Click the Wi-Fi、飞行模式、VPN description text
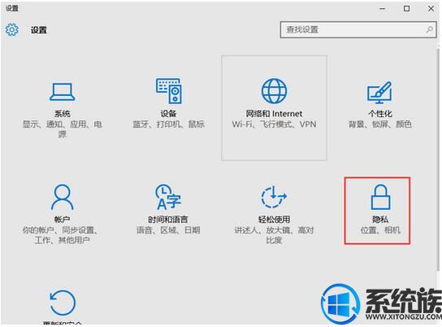 [274, 124]
